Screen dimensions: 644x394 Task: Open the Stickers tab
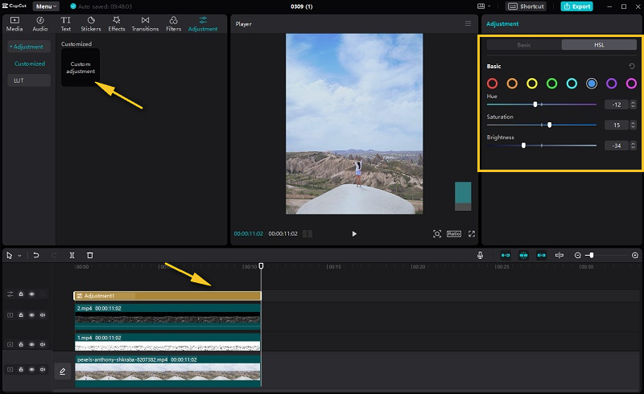91,24
